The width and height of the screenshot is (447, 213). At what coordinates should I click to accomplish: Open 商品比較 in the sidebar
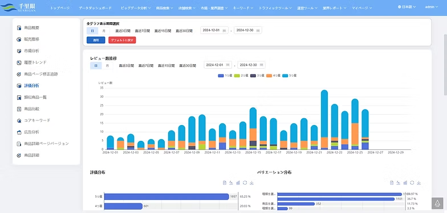tap(28, 109)
